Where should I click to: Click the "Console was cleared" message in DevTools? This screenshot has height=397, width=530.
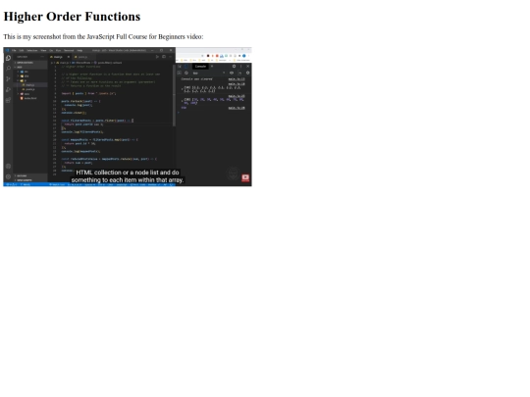(196, 79)
